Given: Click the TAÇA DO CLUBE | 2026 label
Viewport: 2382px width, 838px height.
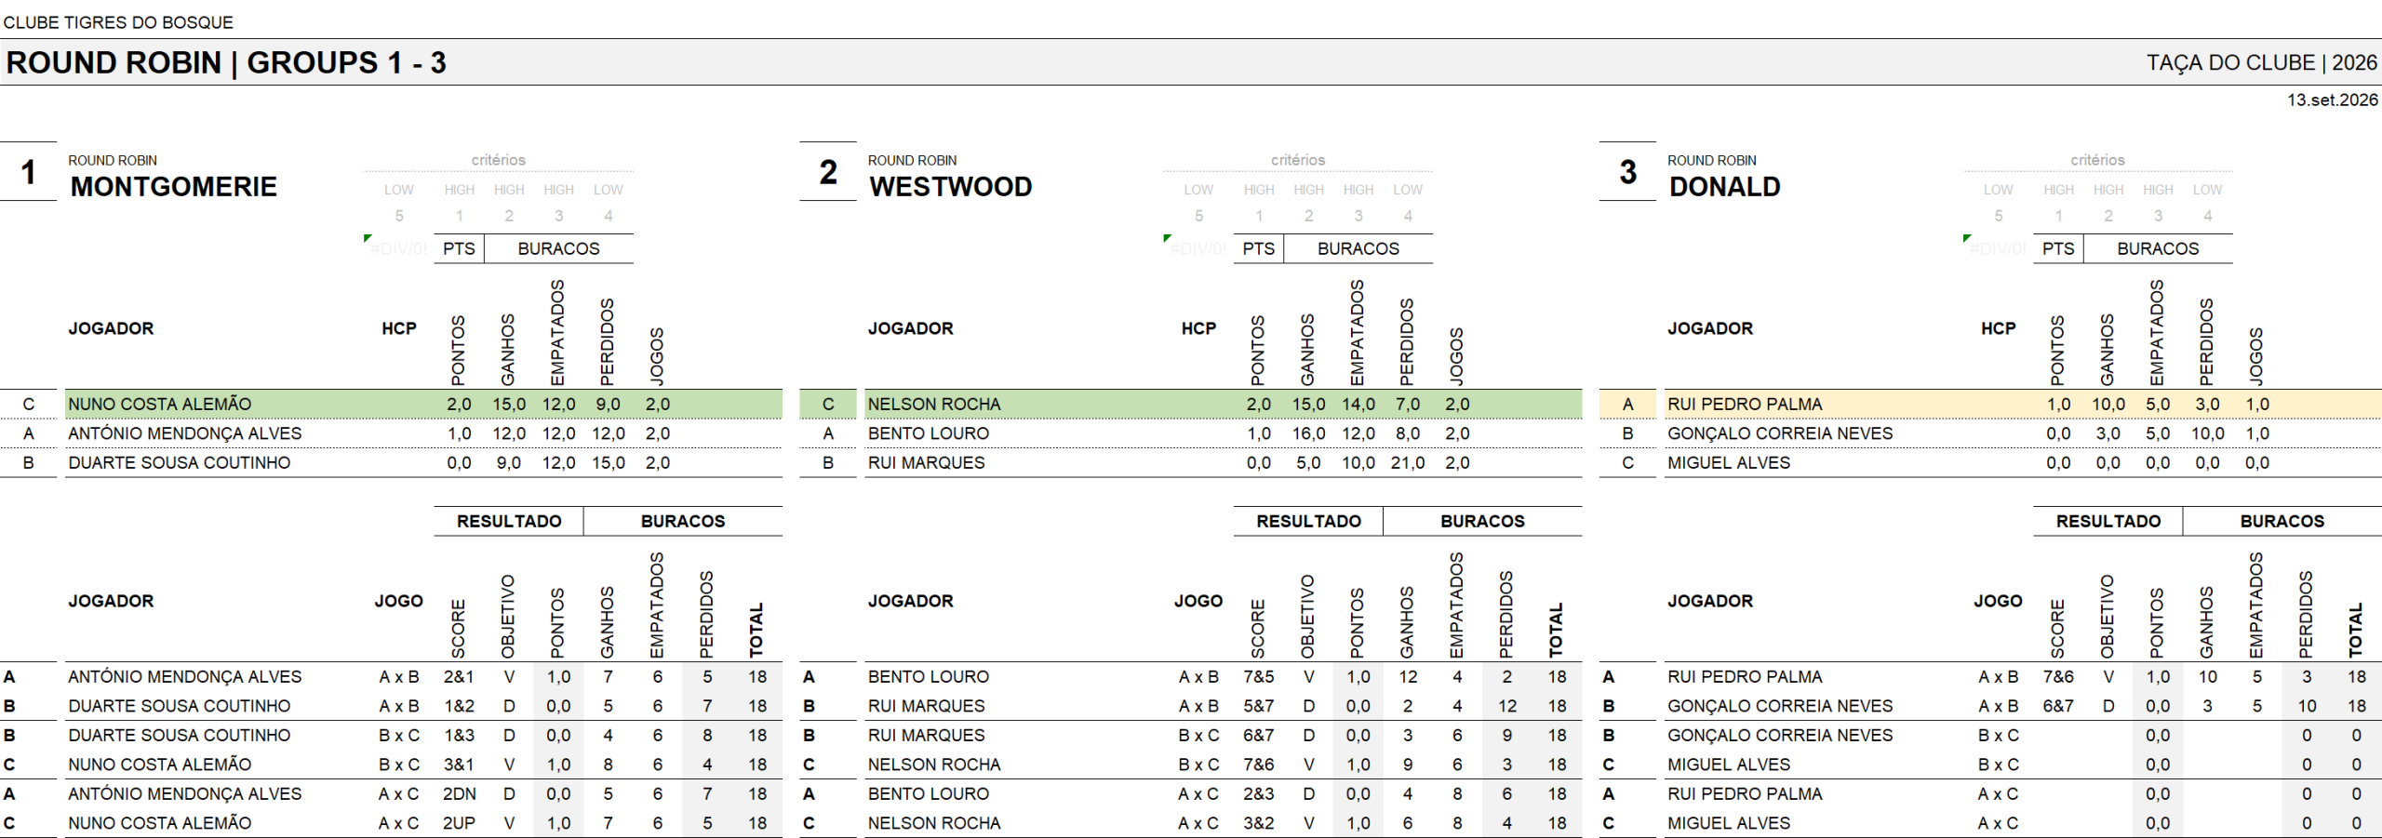Looking at the screenshot, I should (2261, 62).
